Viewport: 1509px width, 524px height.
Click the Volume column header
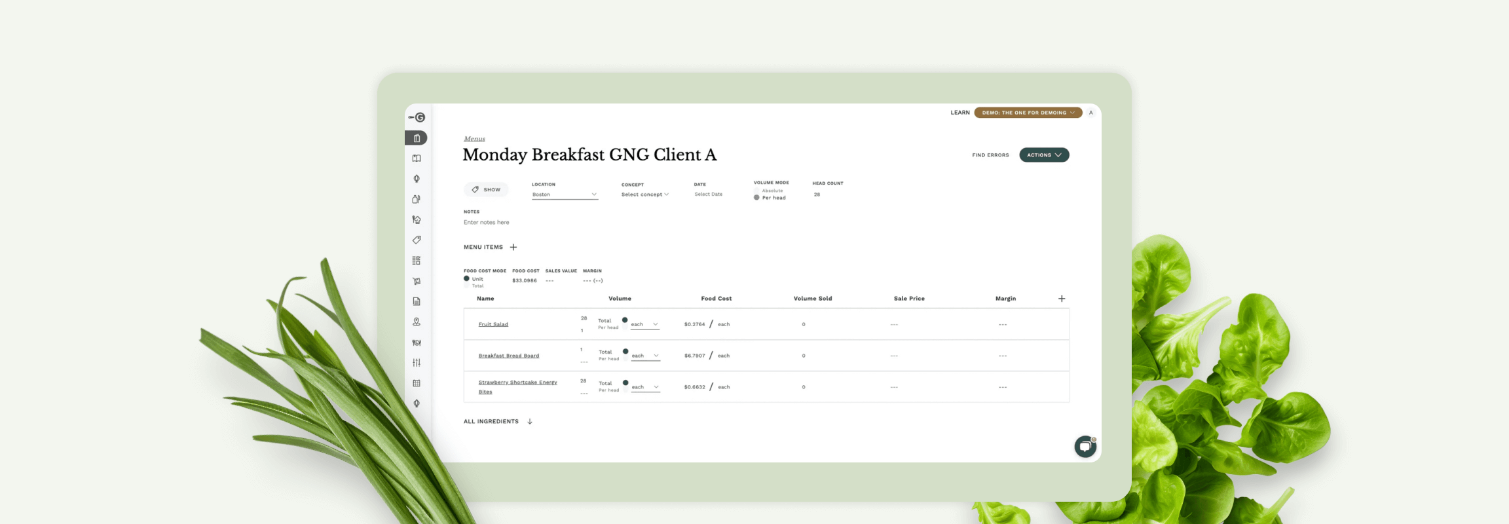[620, 299]
